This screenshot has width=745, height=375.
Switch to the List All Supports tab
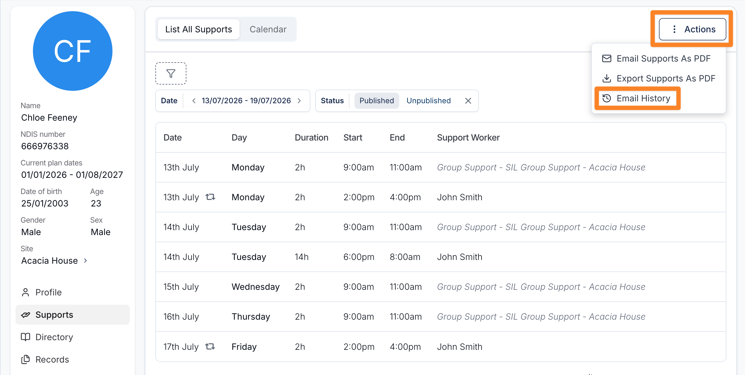click(x=199, y=29)
